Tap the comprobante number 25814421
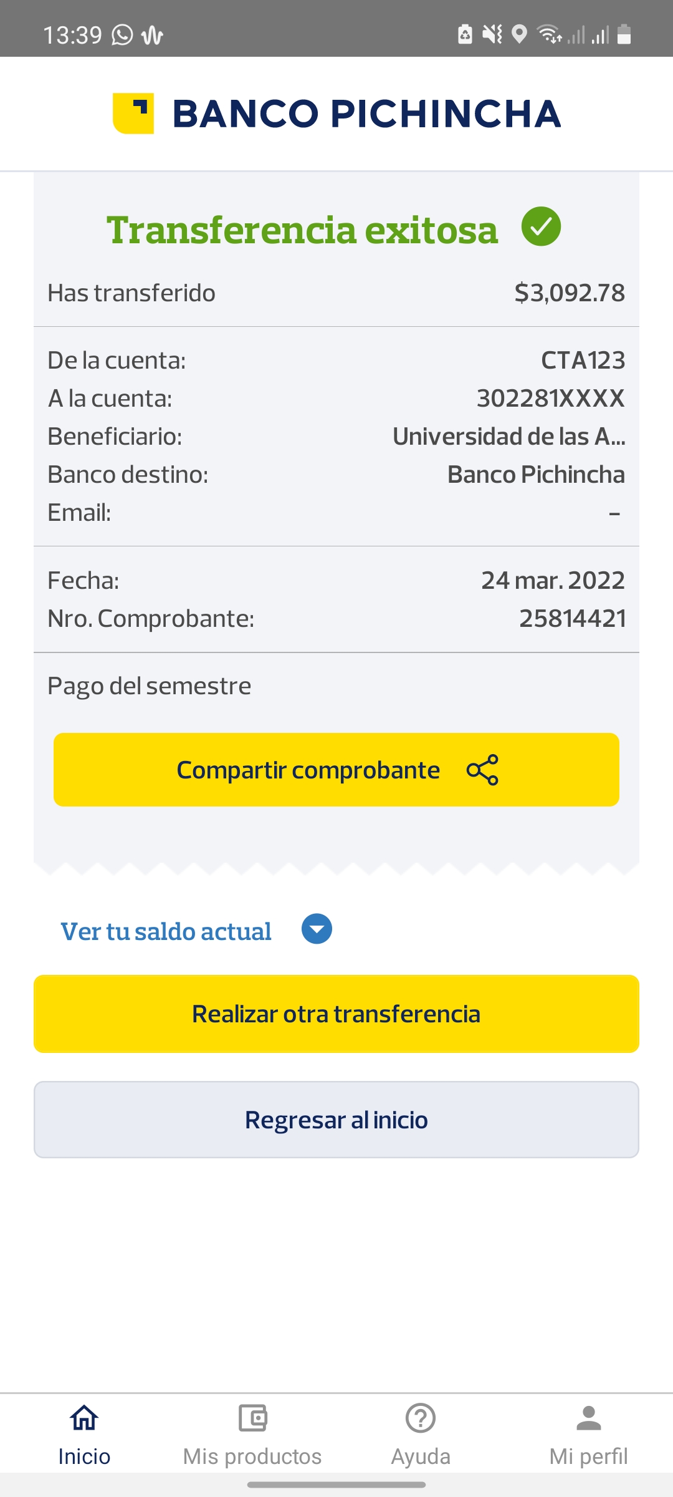Viewport: 673px width, 1497px height. (x=572, y=619)
